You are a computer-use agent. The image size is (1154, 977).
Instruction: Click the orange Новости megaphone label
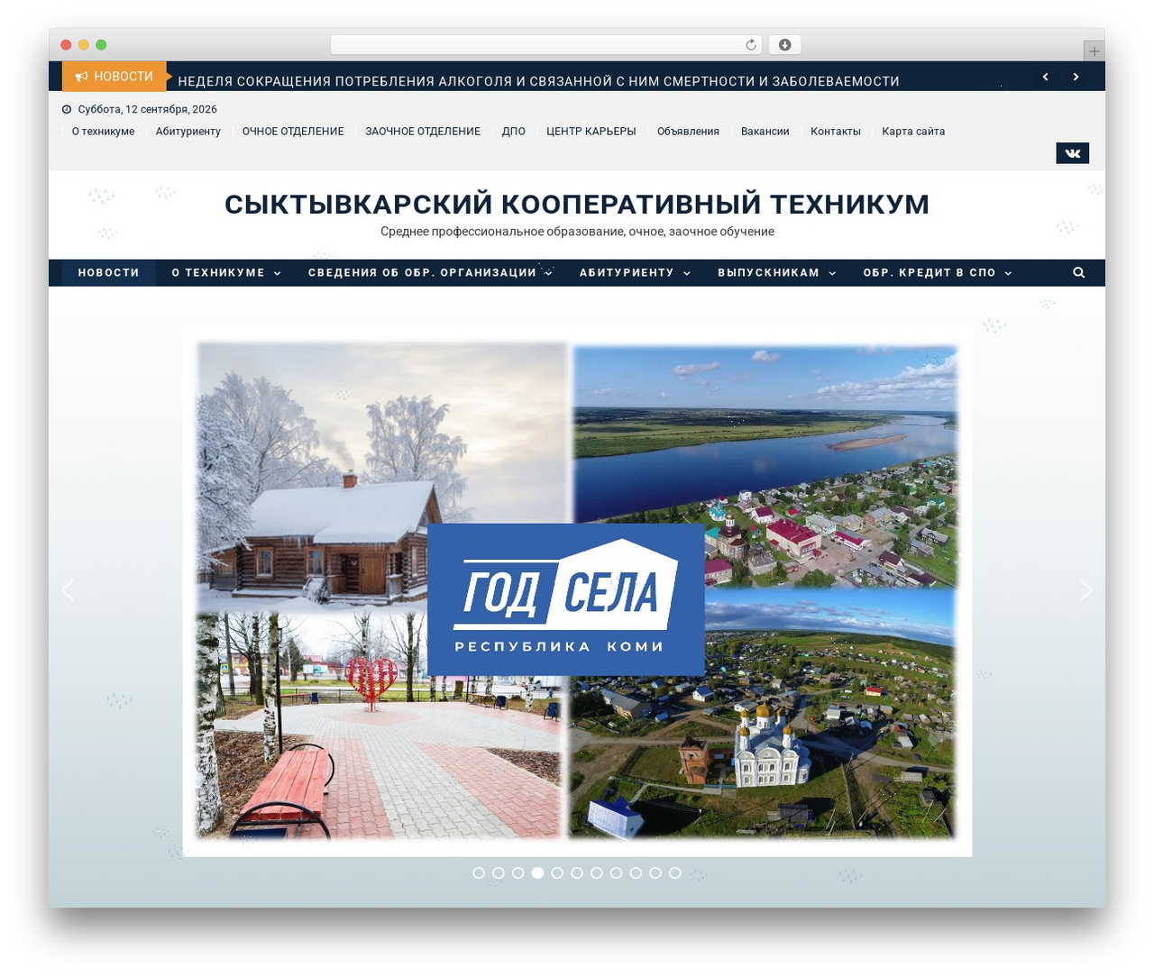tap(114, 77)
